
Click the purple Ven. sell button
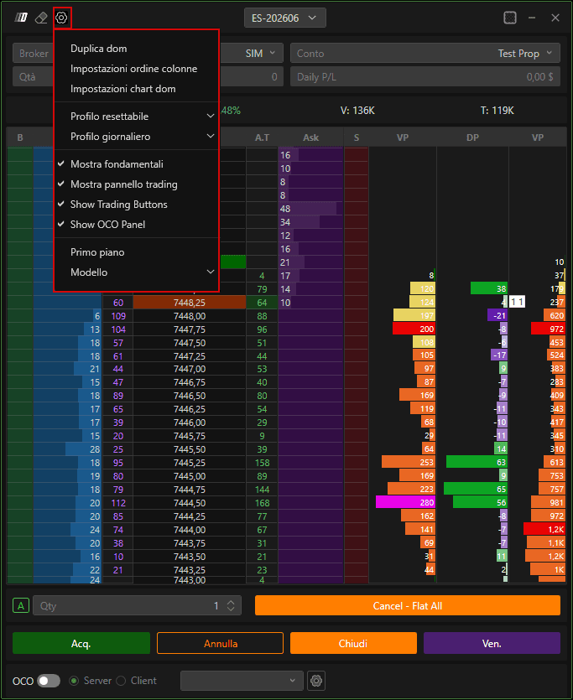point(492,643)
